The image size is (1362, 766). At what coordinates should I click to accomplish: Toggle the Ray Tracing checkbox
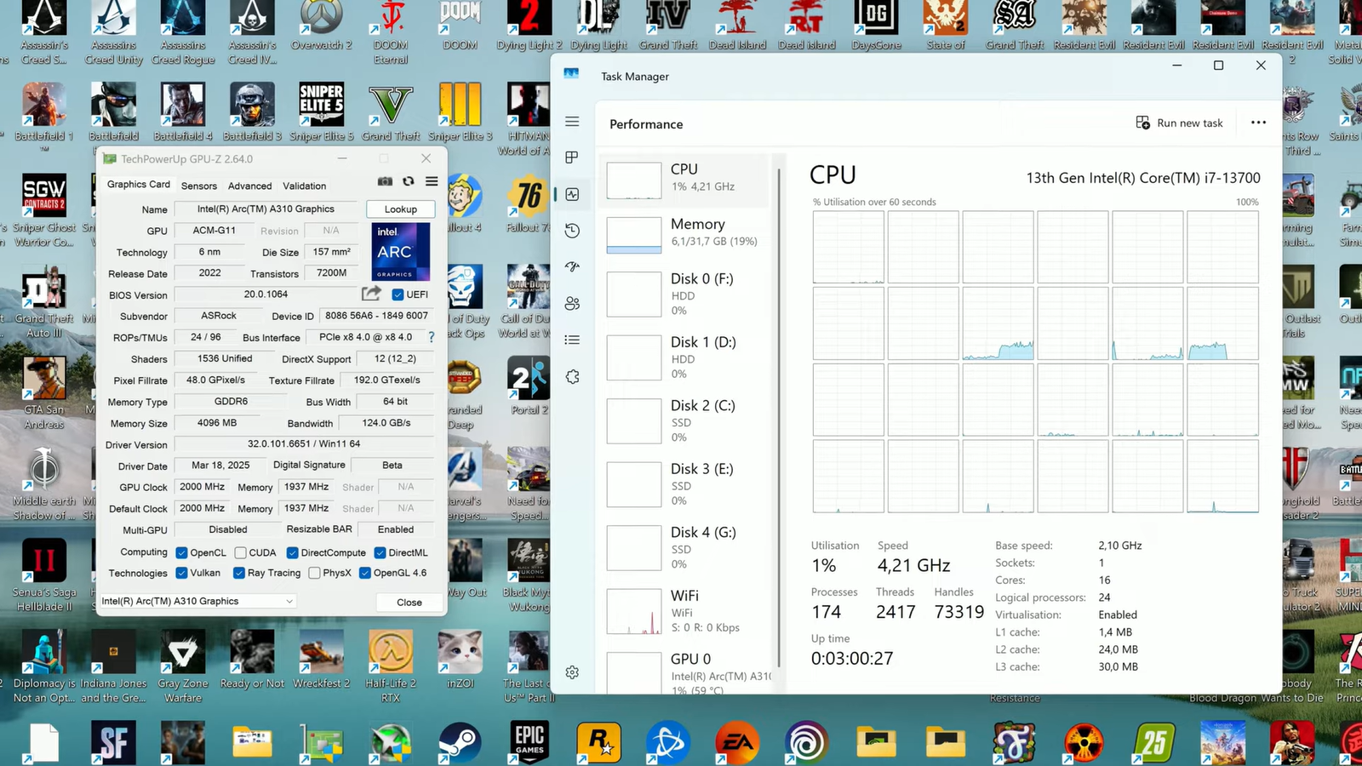239,574
